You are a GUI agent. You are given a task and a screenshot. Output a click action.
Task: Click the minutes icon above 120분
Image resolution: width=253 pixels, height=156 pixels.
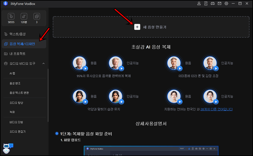24,16
